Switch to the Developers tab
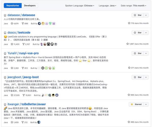Image resolution: width=153 pixels, height=127 pixels. click(30, 6)
